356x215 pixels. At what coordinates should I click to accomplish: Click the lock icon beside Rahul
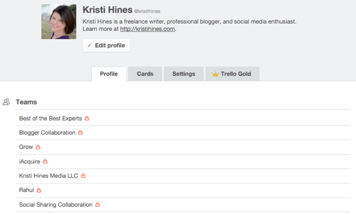point(39,190)
